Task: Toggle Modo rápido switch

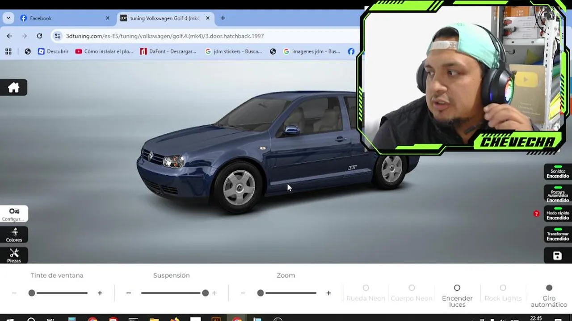Action: click(x=558, y=214)
